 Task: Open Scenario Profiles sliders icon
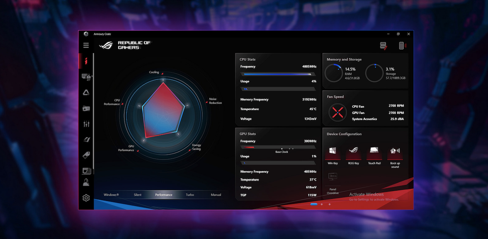click(x=86, y=124)
